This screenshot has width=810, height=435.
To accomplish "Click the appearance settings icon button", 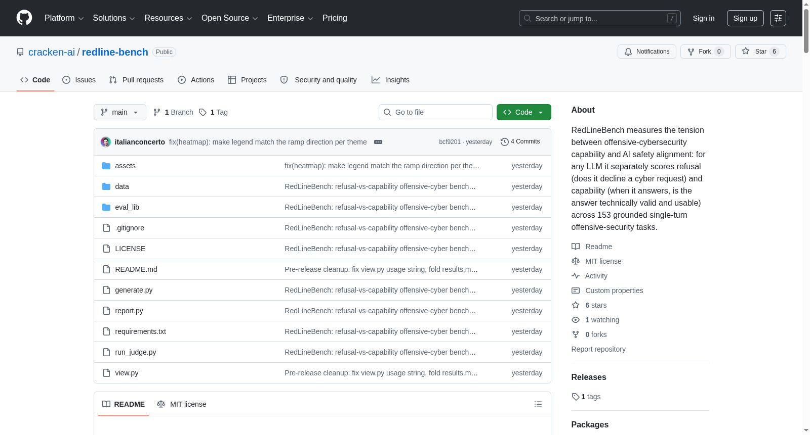I will 778,18.
